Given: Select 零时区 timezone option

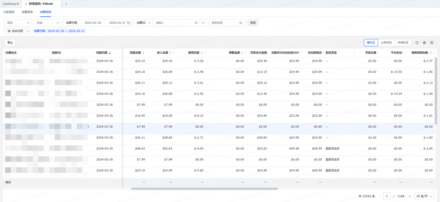Looking at the screenshot, I should click(371, 43).
